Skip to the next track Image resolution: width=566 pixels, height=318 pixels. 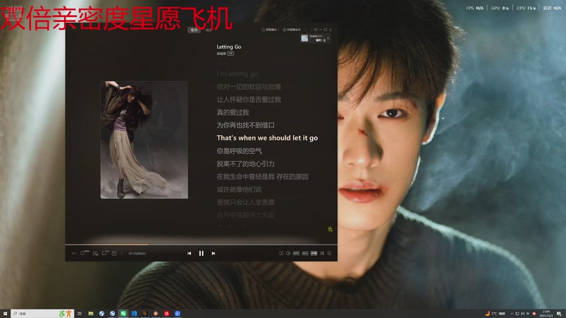[214, 254]
